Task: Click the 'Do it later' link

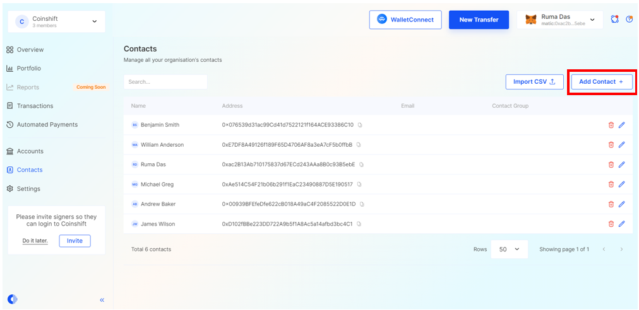Action: coord(35,241)
